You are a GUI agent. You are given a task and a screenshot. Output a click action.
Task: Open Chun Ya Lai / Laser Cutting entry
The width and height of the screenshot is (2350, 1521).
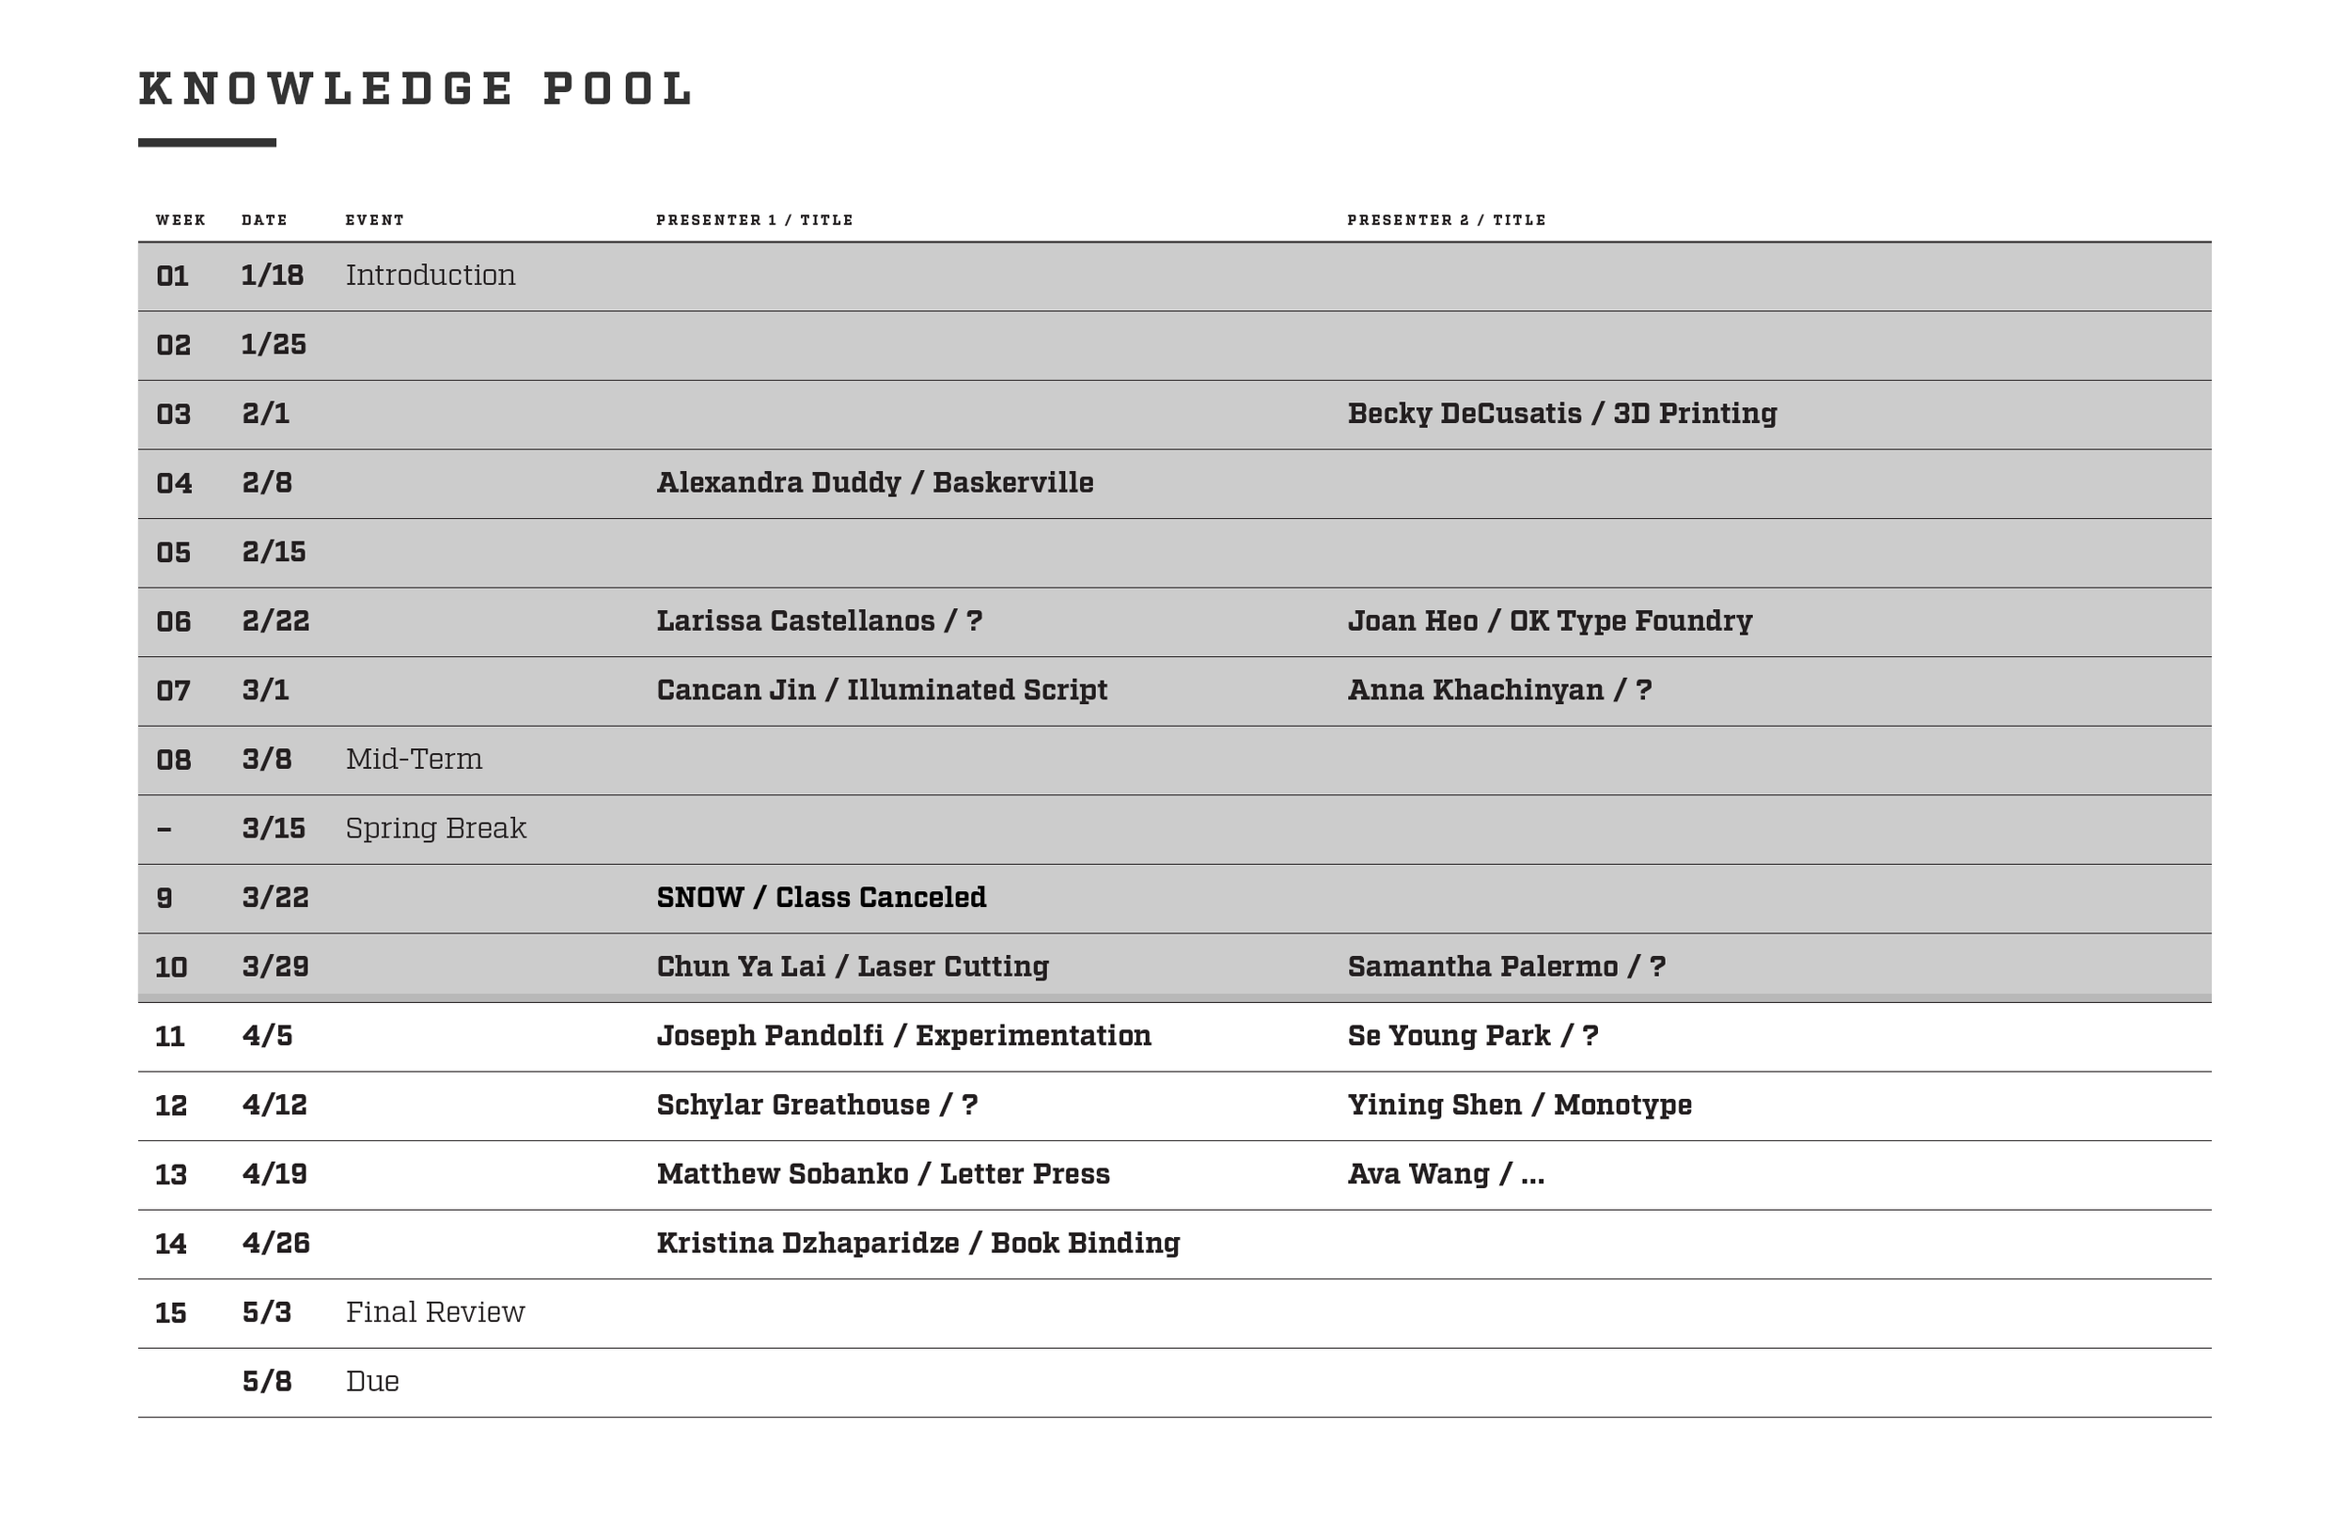tap(854, 967)
